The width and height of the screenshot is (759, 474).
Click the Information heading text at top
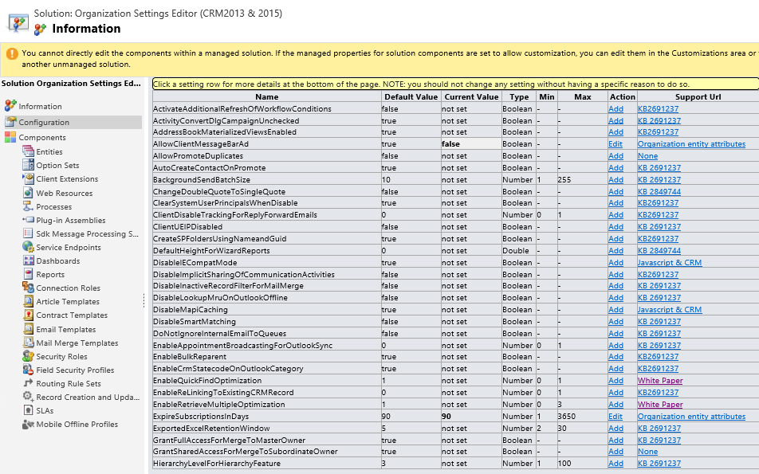point(86,29)
